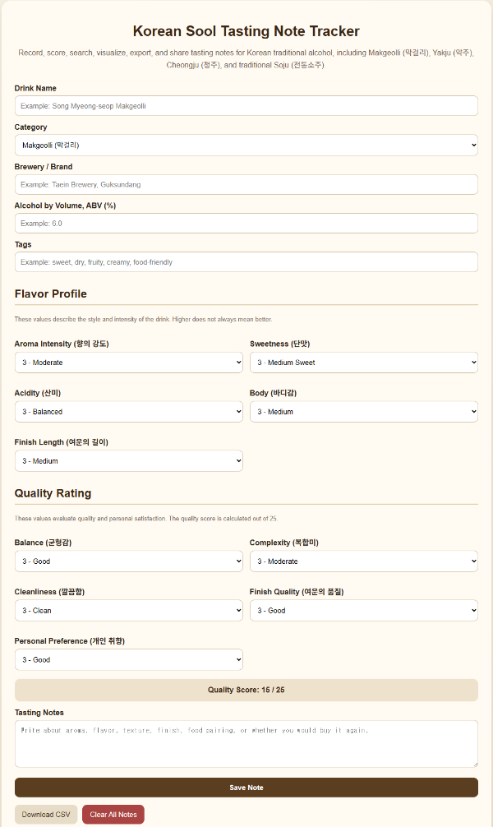Viewport: 493px width, 827px height.
Task: Click the Quality Score 15/25 bar
Action: pyautogui.click(x=246, y=690)
